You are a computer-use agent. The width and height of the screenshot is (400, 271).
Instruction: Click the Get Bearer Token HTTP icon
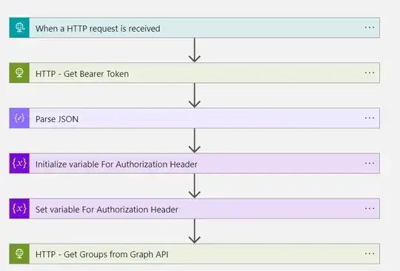pos(19,73)
